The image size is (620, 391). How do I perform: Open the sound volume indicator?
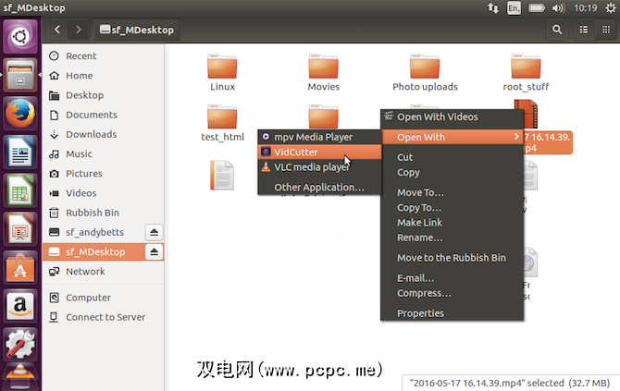coord(558,8)
